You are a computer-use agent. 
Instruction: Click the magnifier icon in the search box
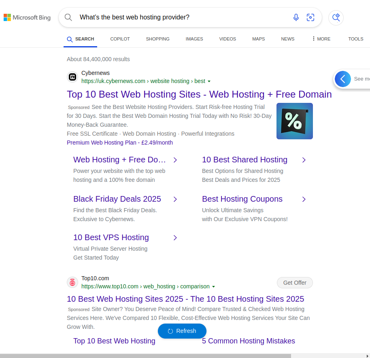(68, 17)
